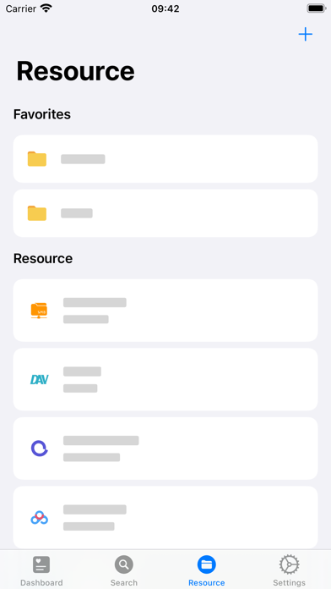Tap the blue plus add button

click(305, 35)
